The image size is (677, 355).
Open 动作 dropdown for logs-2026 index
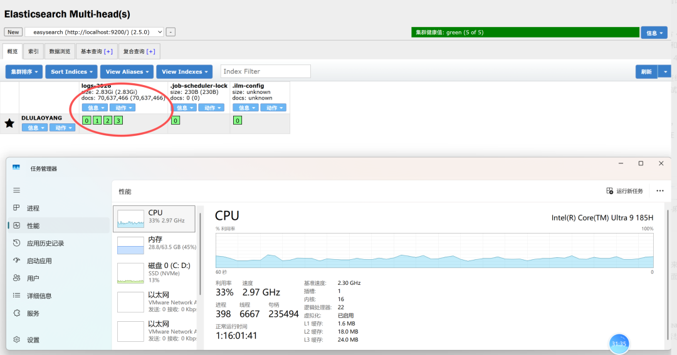(123, 108)
